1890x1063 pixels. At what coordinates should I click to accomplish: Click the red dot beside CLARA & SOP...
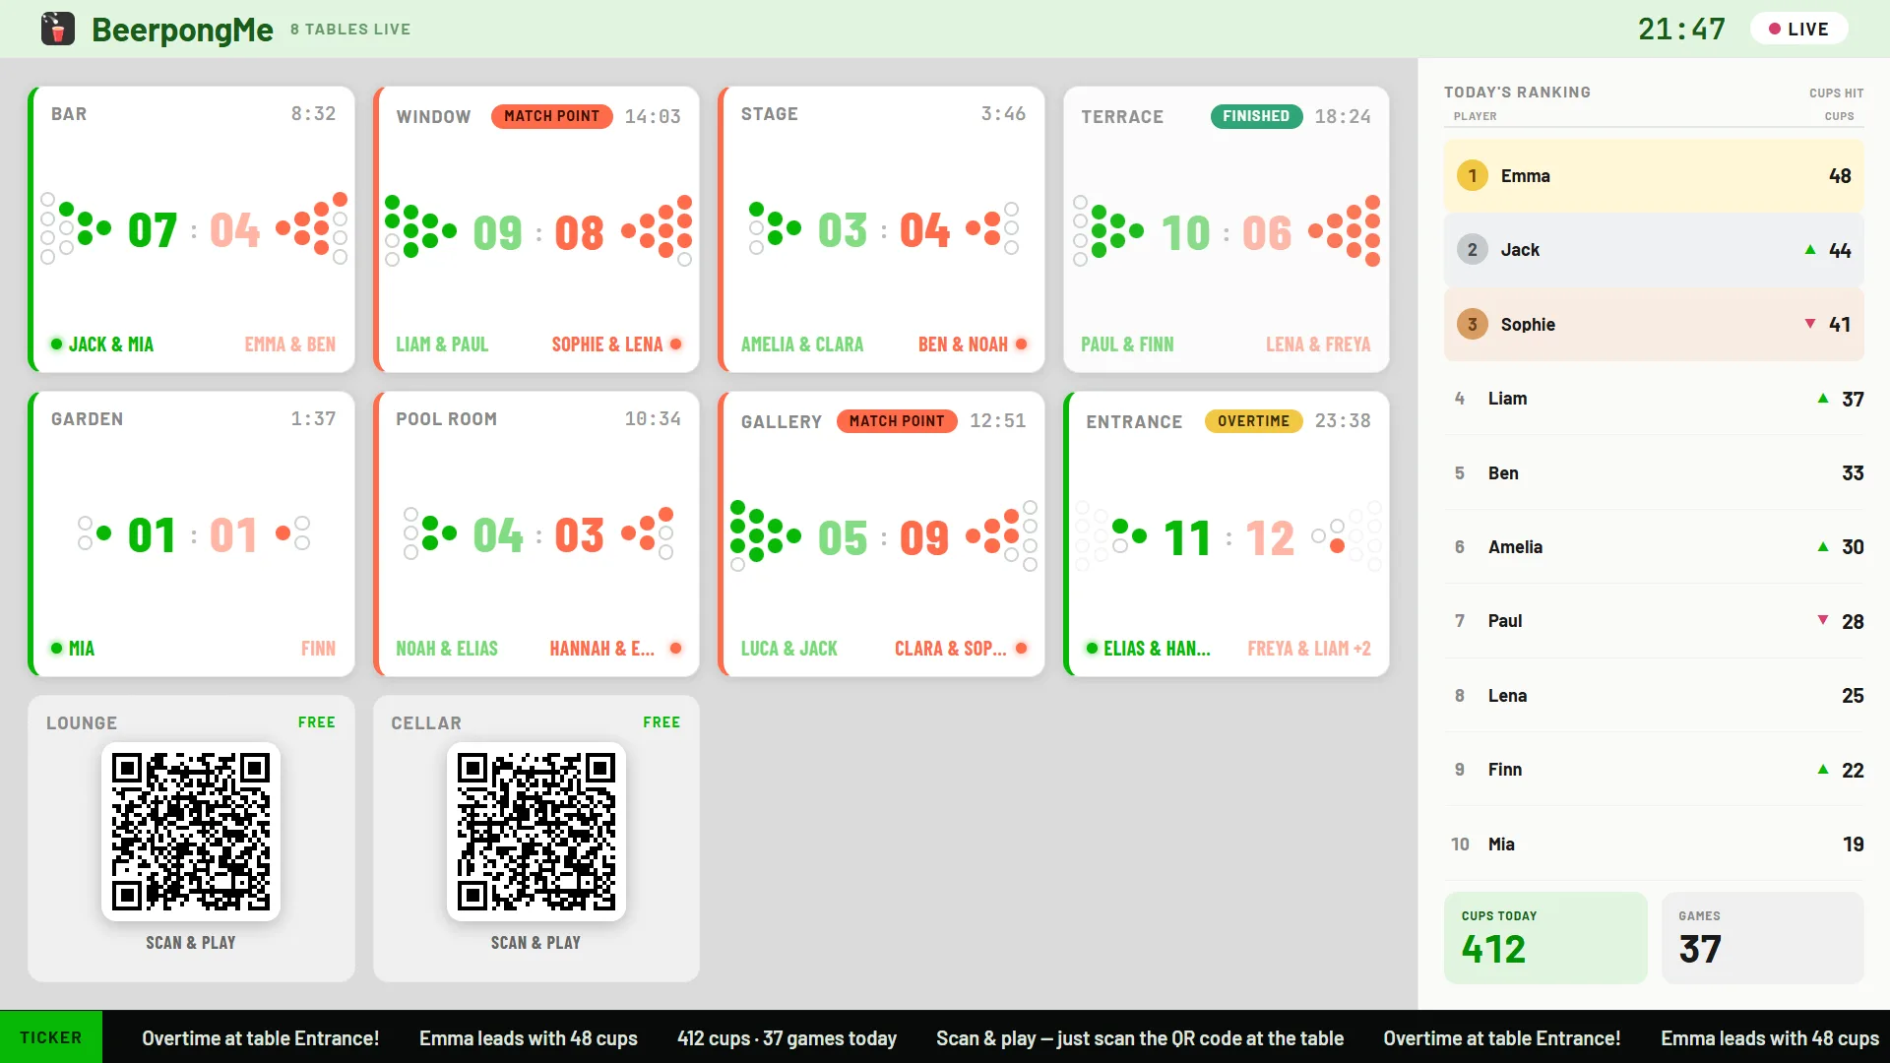pyautogui.click(x=1022, y=649)
